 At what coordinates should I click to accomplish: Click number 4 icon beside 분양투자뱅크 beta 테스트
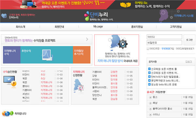[x=149, y=81]
